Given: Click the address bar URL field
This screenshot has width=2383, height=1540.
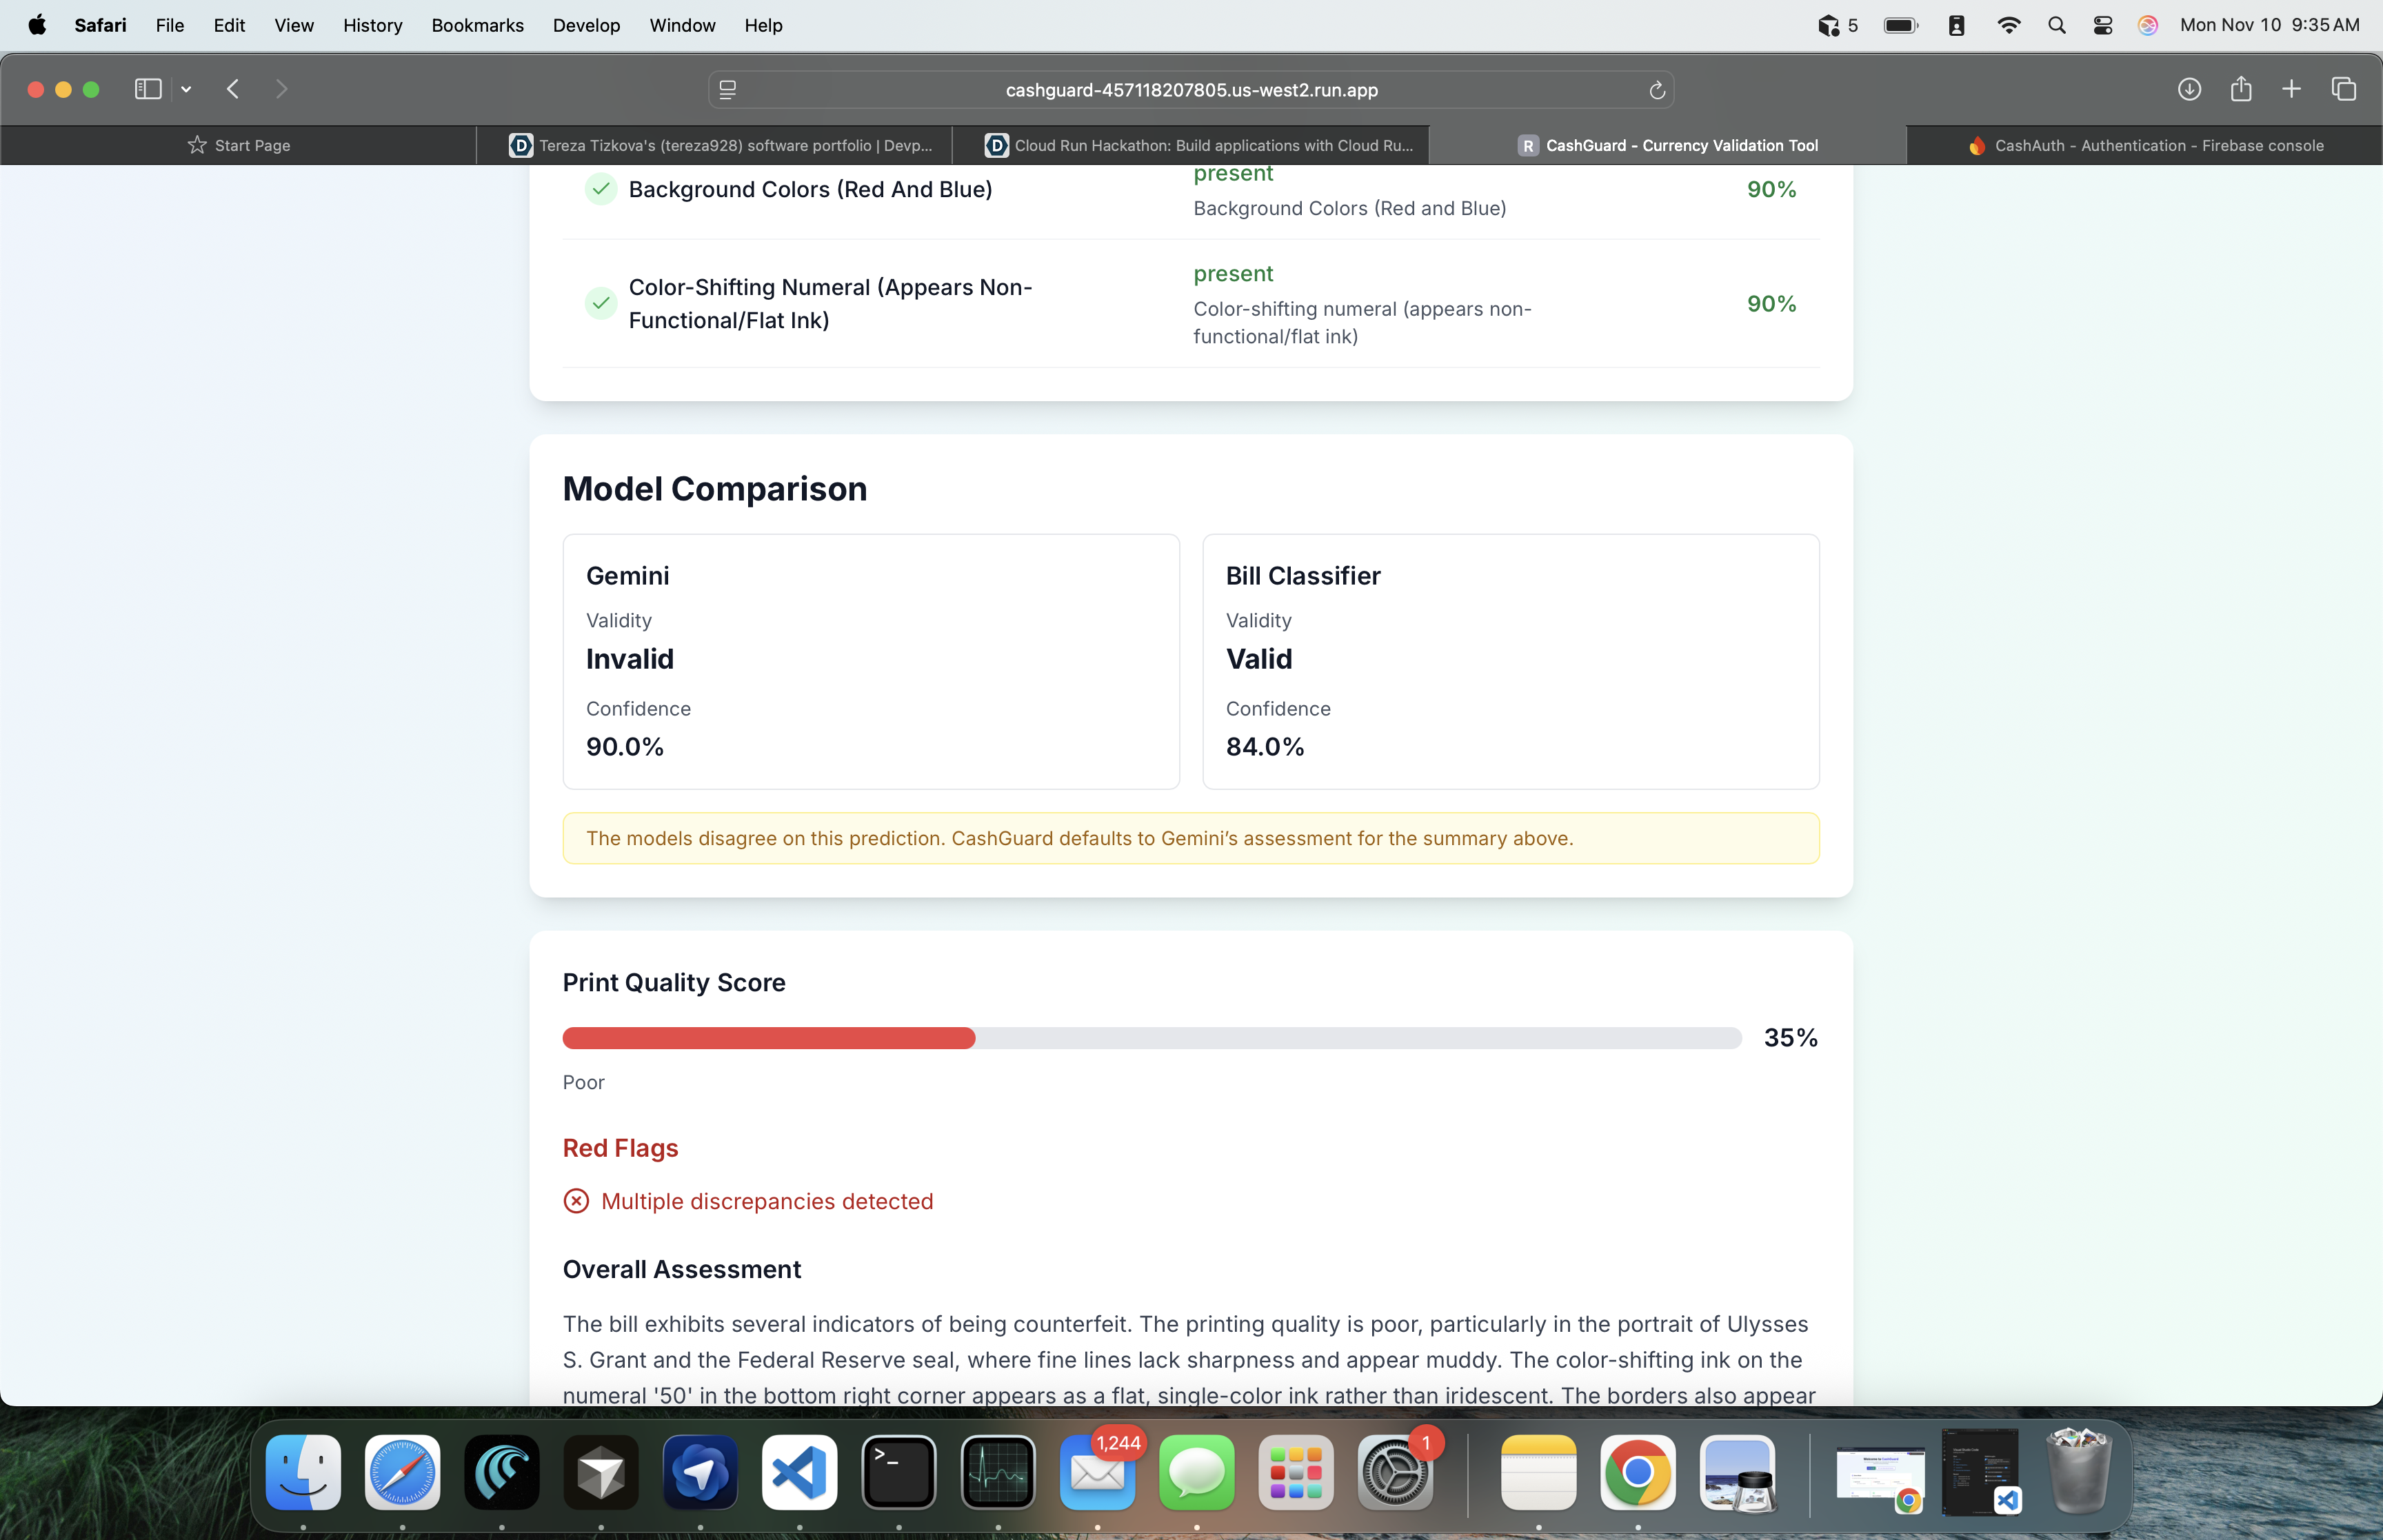Looking at the screenshot, I should click(x=1191, y=90).
